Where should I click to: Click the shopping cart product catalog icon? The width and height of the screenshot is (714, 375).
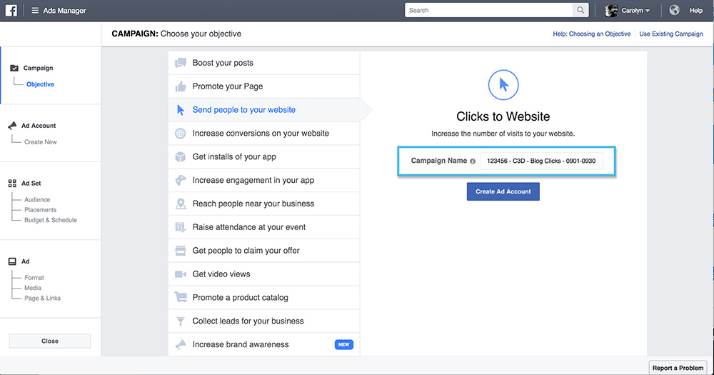coord(181,298)
